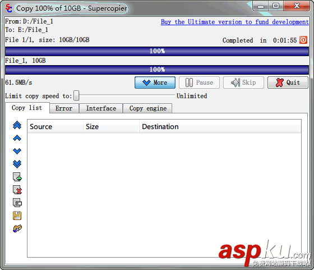Click the File_1 100% progress bar
Viewport: 314px width, 270px height.
click(157, 70)
